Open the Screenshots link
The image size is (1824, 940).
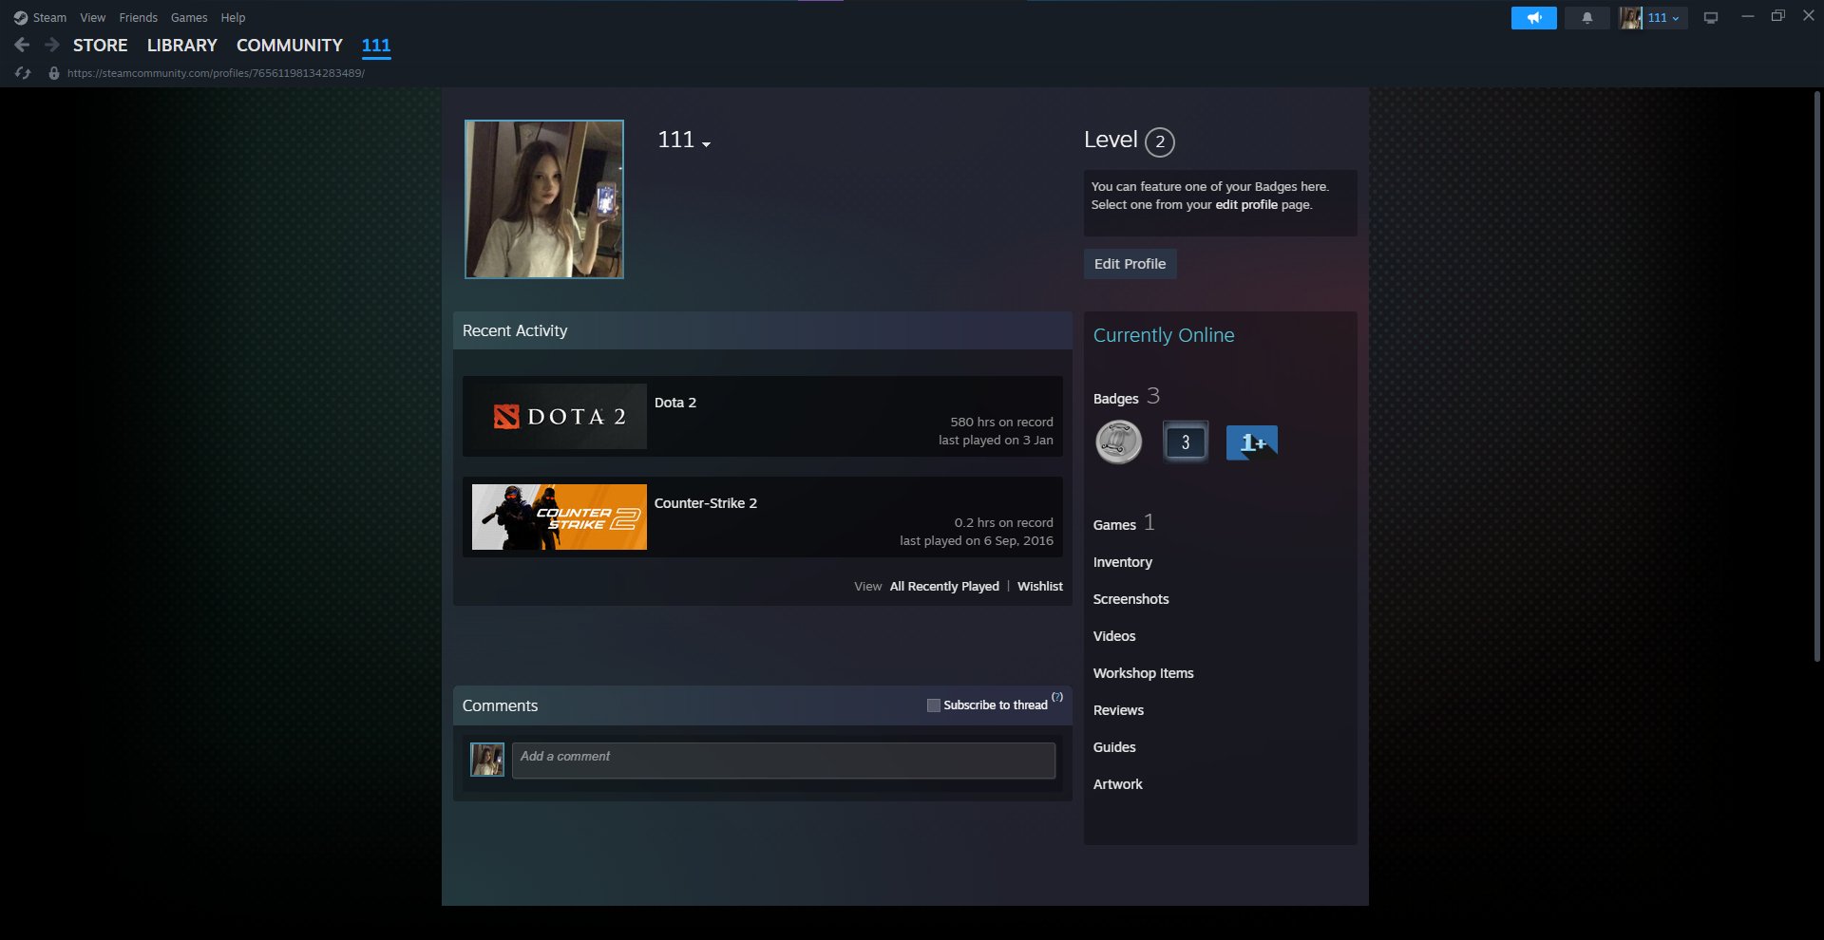tap(1131, 599)
